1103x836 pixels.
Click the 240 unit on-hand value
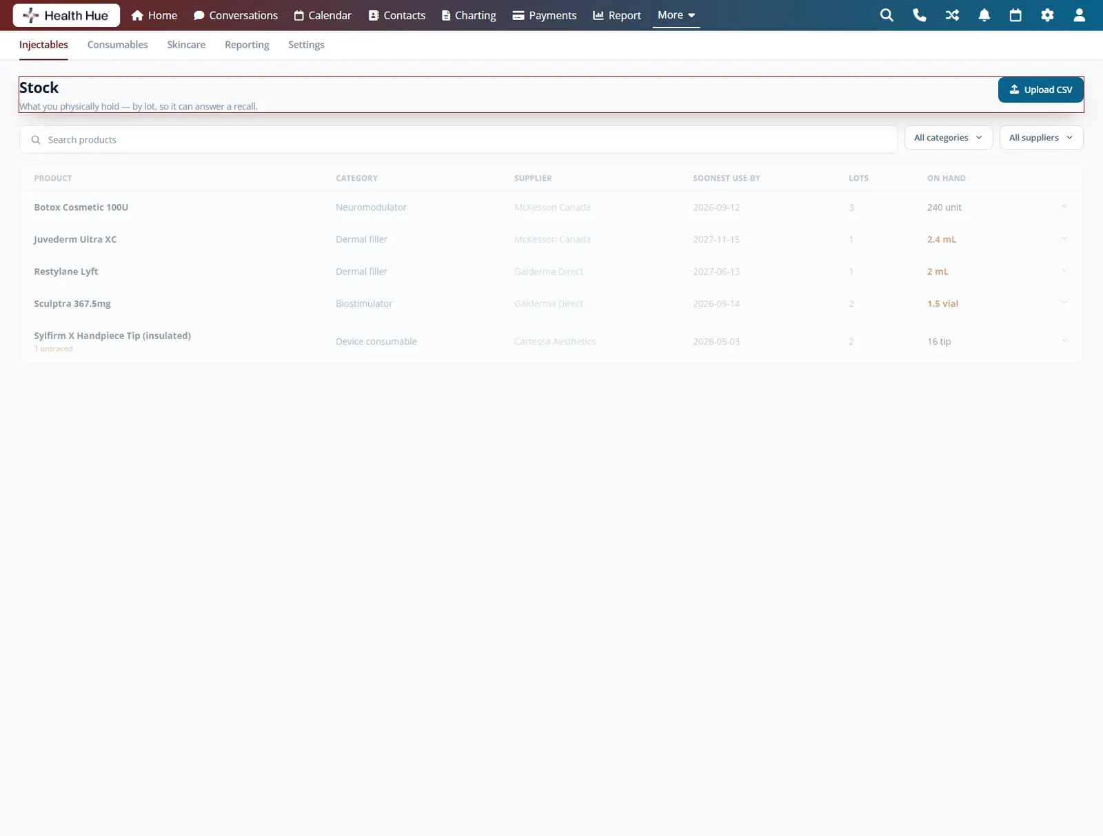click(944, 207)
